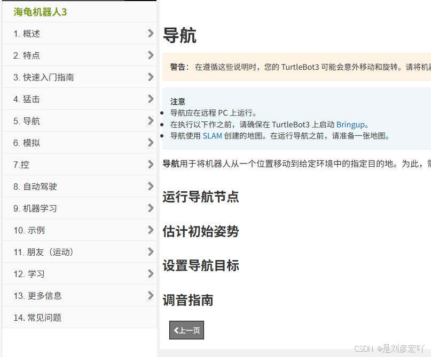Open the 2. 特点 menu item
Viewport: 431px width, 357px height.
pos(80,55)
